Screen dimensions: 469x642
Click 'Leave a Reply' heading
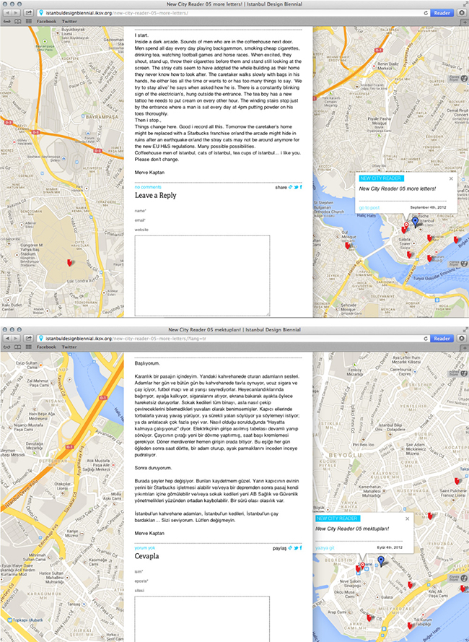pos(156,195)
